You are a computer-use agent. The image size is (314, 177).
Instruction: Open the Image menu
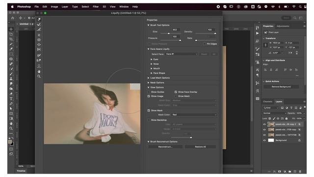pos(54,6)
